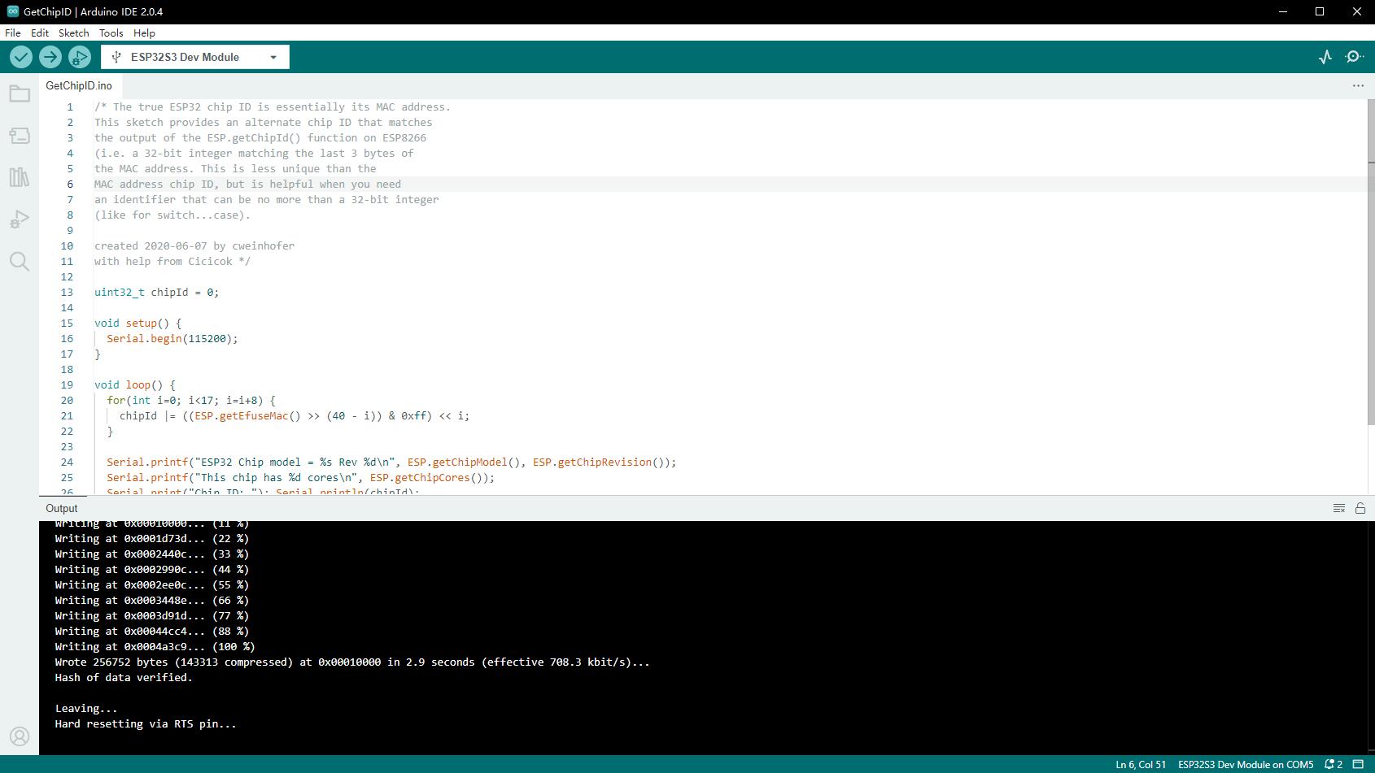Screen dimensions: 1375x773
Task: Open the Tools menu
Action: [x=111, y=33]
